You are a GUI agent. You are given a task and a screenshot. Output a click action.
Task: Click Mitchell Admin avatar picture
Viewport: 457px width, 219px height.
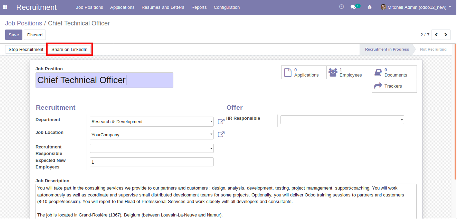click(x=383, y=7)
